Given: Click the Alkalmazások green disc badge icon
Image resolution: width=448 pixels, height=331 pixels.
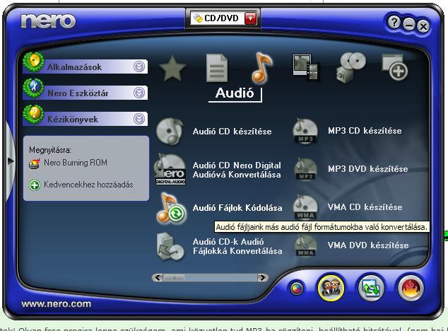Looking at the screenshot, I should [34, 62].
